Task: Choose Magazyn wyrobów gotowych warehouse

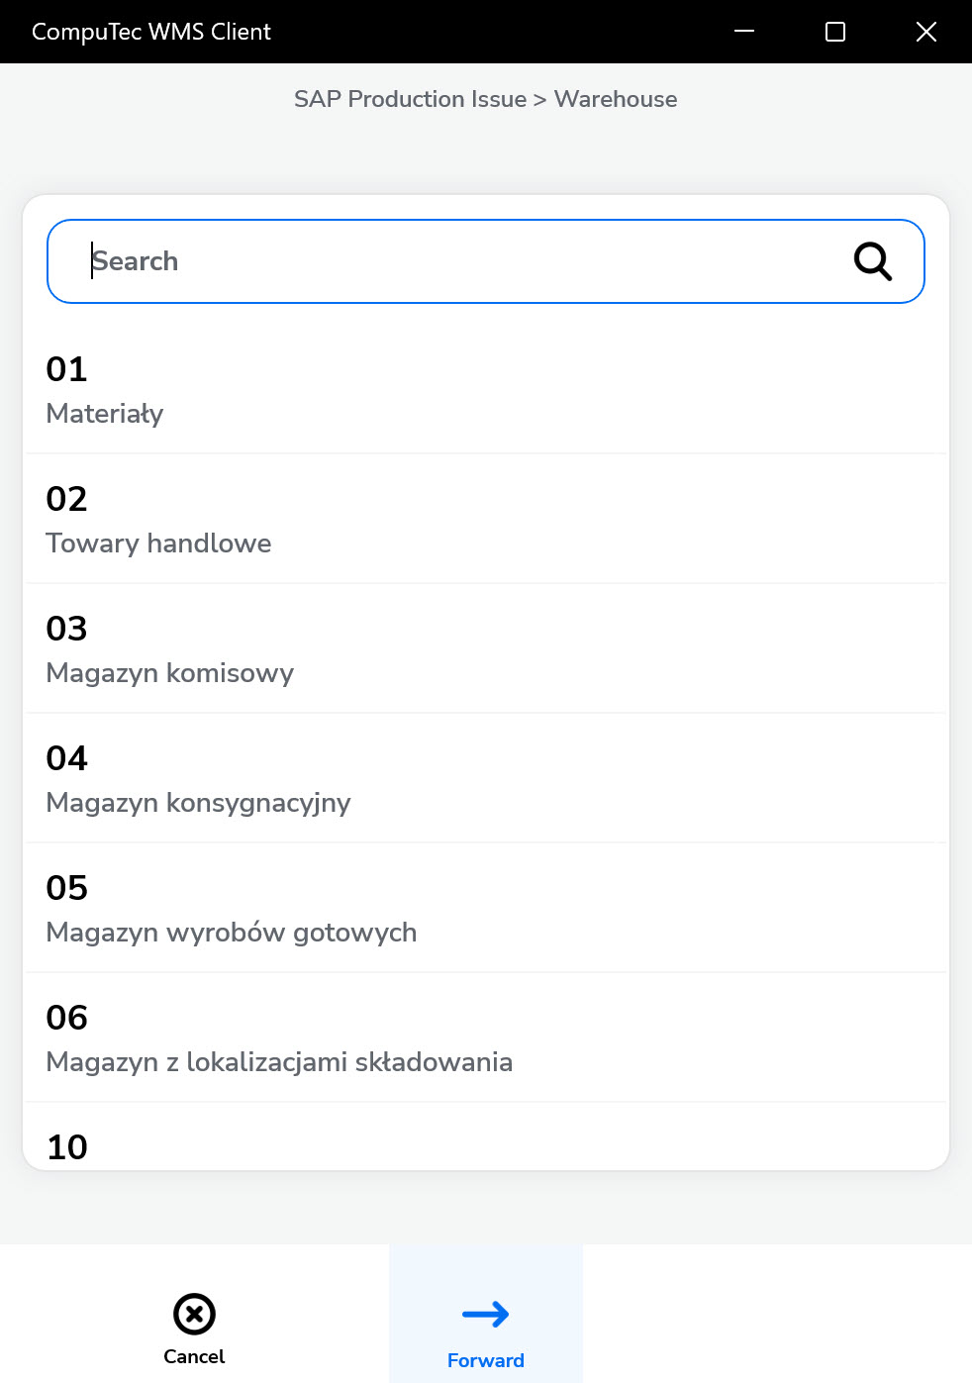Action: pyautogui.click(x=485, y=909)
